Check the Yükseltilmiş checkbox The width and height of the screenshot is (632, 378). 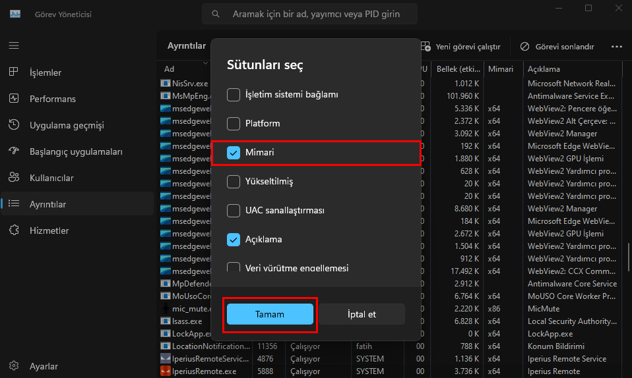tap(234, 182)
